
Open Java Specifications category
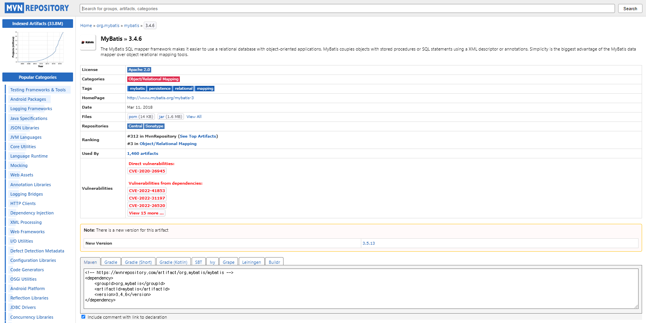[x=29, y=118]
